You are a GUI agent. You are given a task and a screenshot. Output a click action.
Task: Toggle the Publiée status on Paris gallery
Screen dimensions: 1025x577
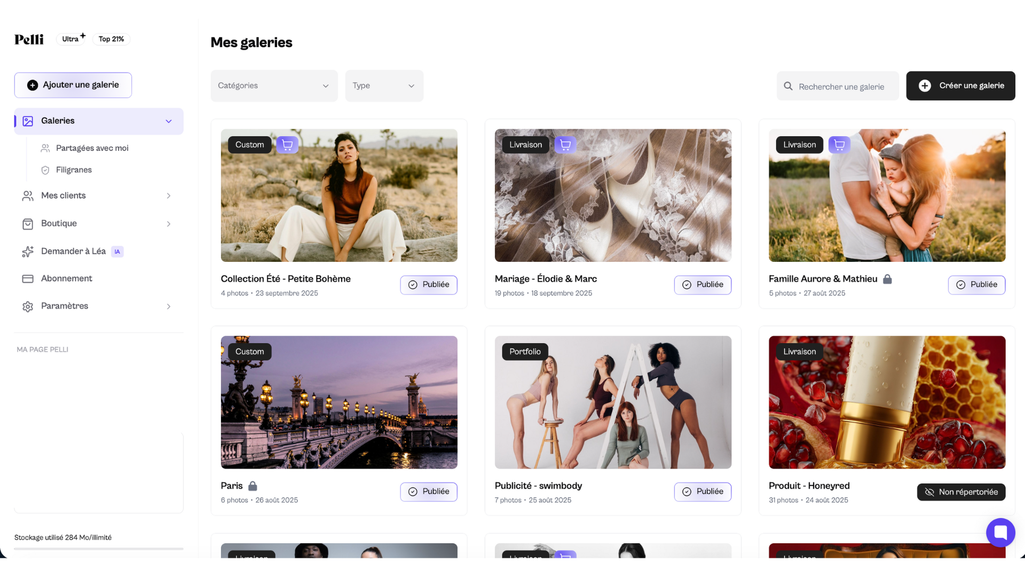(x=428, y=492)
